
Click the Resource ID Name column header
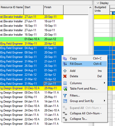pos(12,10)
